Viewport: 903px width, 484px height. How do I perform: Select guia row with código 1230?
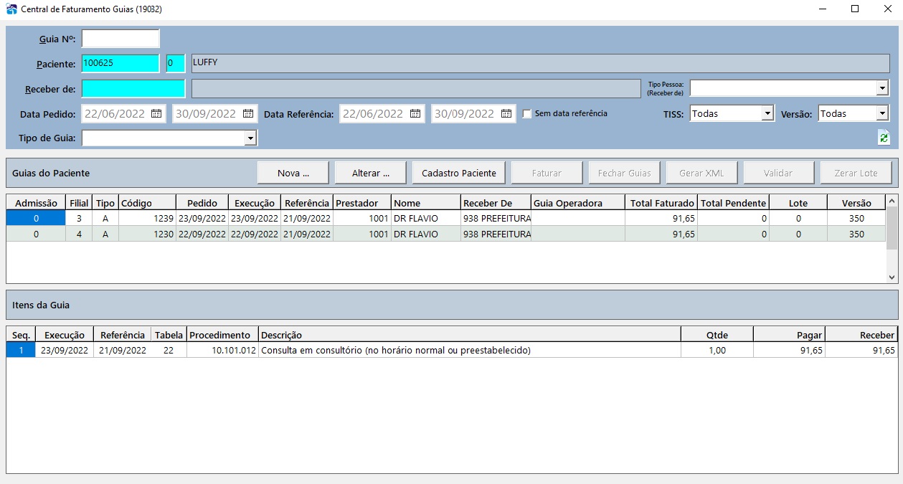446,234
